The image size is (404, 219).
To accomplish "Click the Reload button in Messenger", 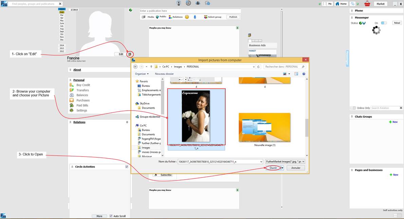I will click(397, 23).
